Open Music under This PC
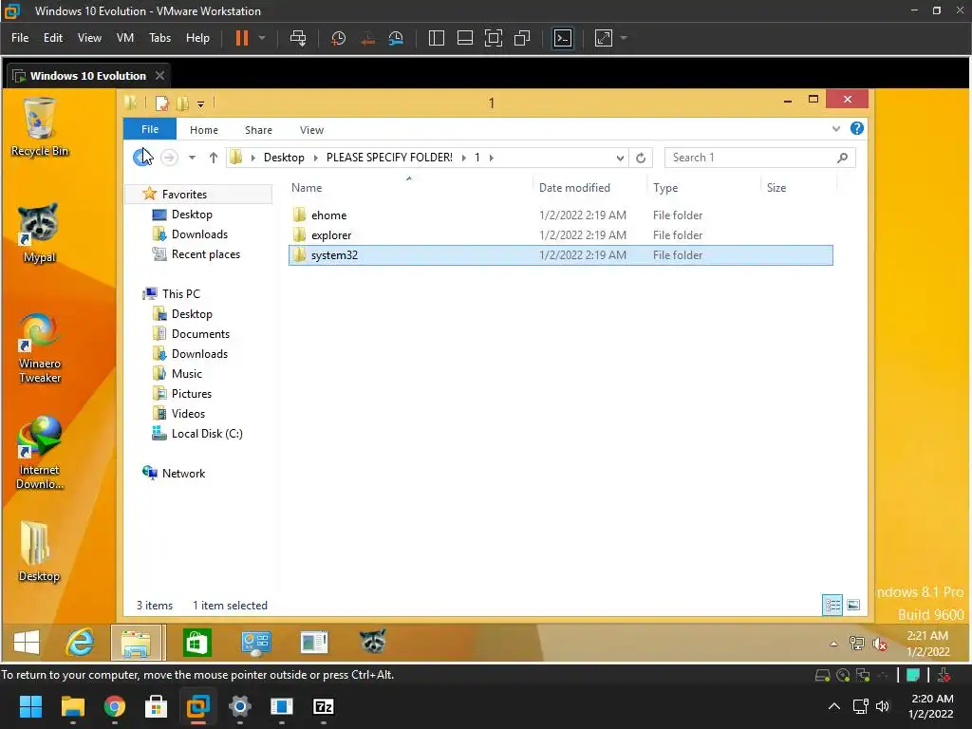Screen dimensions: 972x729 coord(187,374)
